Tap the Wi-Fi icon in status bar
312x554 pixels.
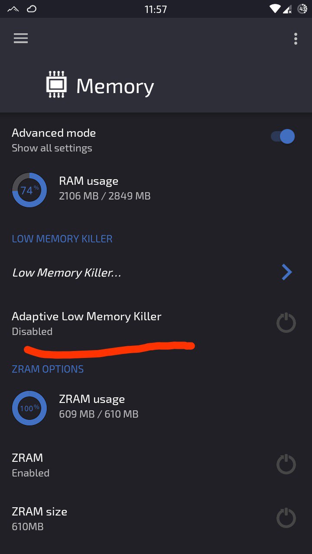pos(275,9)
